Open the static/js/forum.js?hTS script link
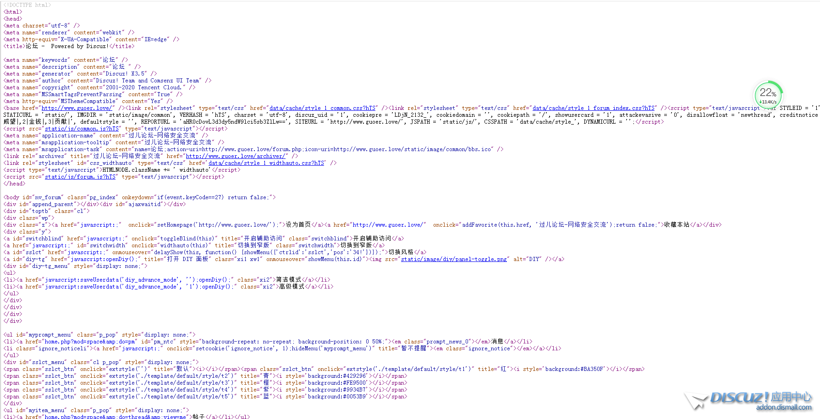 pos(80,177)
